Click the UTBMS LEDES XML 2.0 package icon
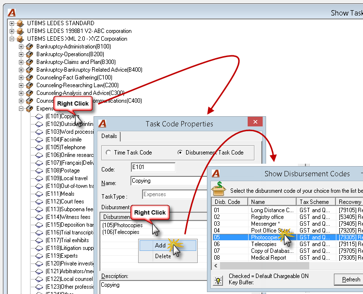The height and width of the screenshot is (294, 363). 20,39
